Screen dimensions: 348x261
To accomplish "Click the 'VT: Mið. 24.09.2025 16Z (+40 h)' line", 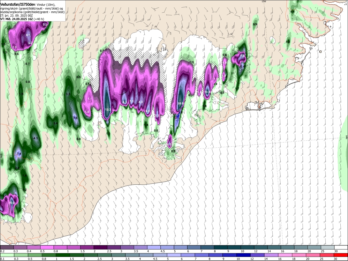I will 22,19.
